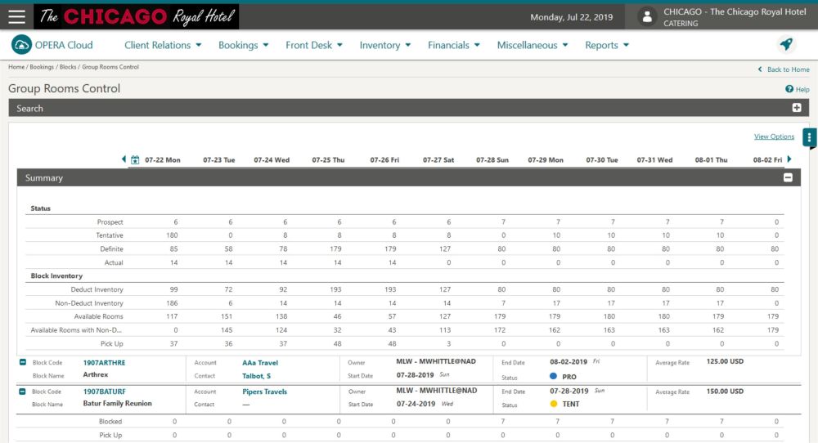
Task: Open the Client Relations menu
Action: 163,45
